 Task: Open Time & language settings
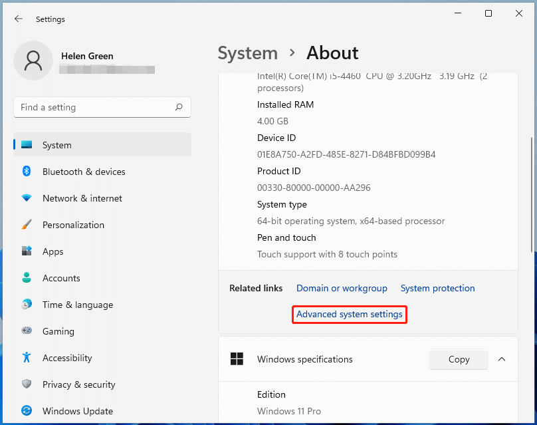coord(78,305)
